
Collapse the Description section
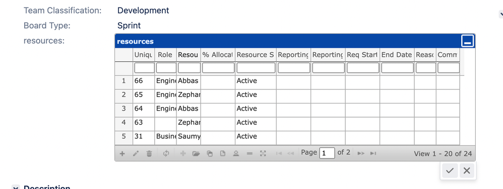(16, 187)
